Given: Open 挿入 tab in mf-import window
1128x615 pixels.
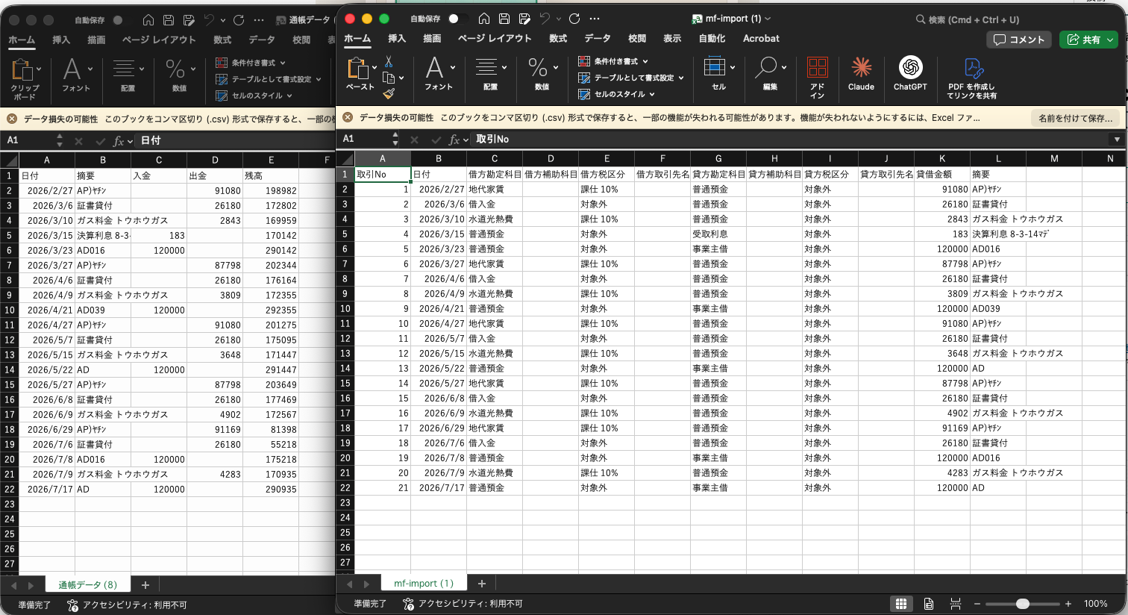Looking at the screenshot, I should [x=397, y=39].
